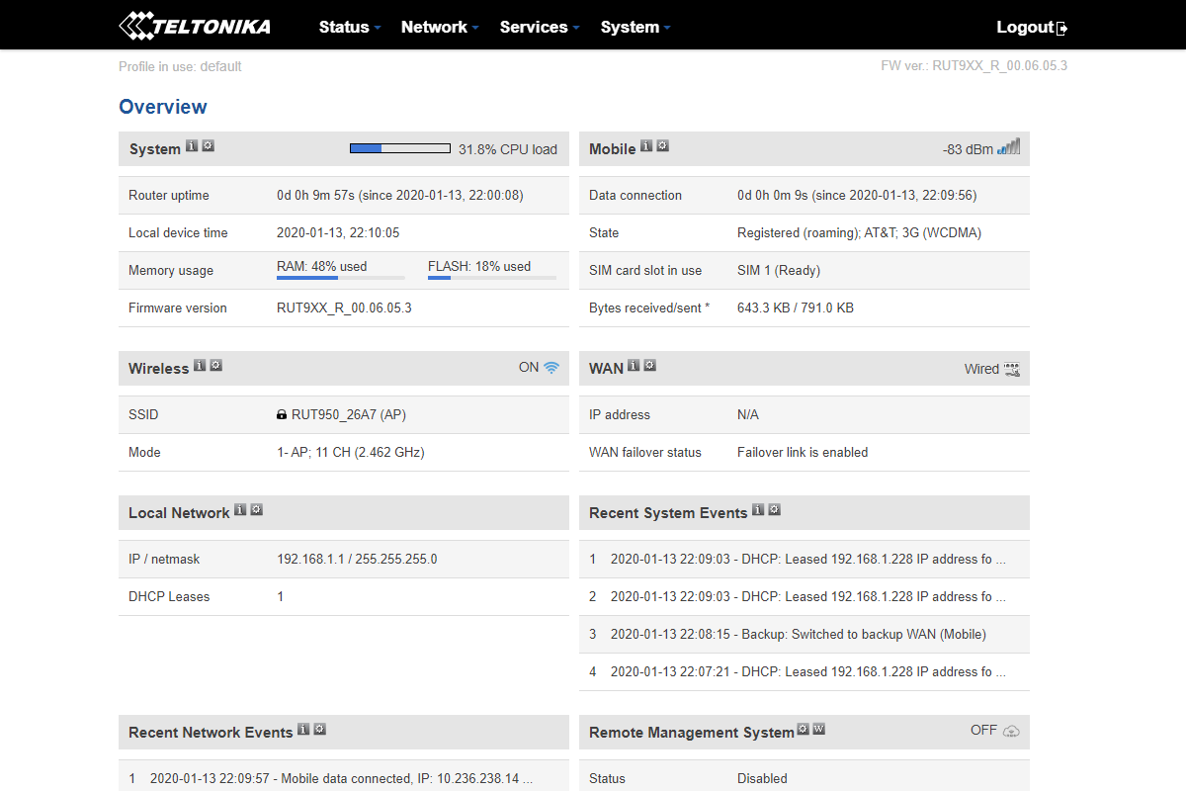Click the Logout link
Viewport: 1186px width, 791px height.
pos(1031,27)
